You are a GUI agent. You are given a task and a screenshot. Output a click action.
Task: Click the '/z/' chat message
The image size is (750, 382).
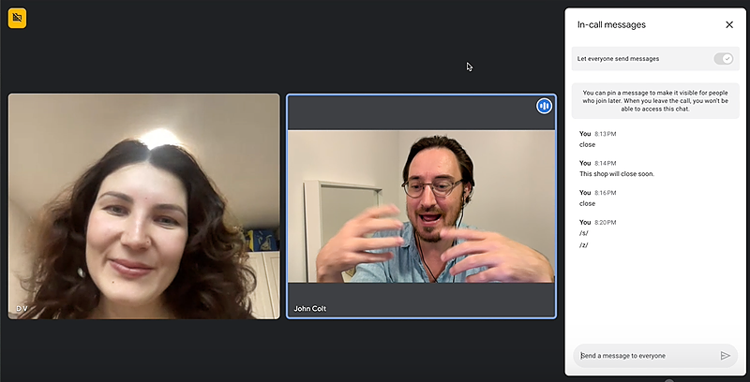tap(584, 245)
